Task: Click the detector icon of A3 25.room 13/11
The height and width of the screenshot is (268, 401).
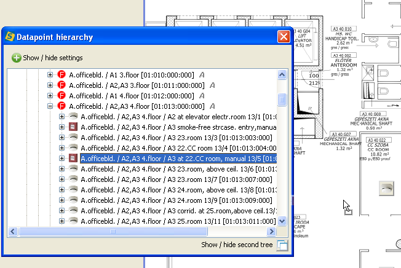Action: coord(73,221)
